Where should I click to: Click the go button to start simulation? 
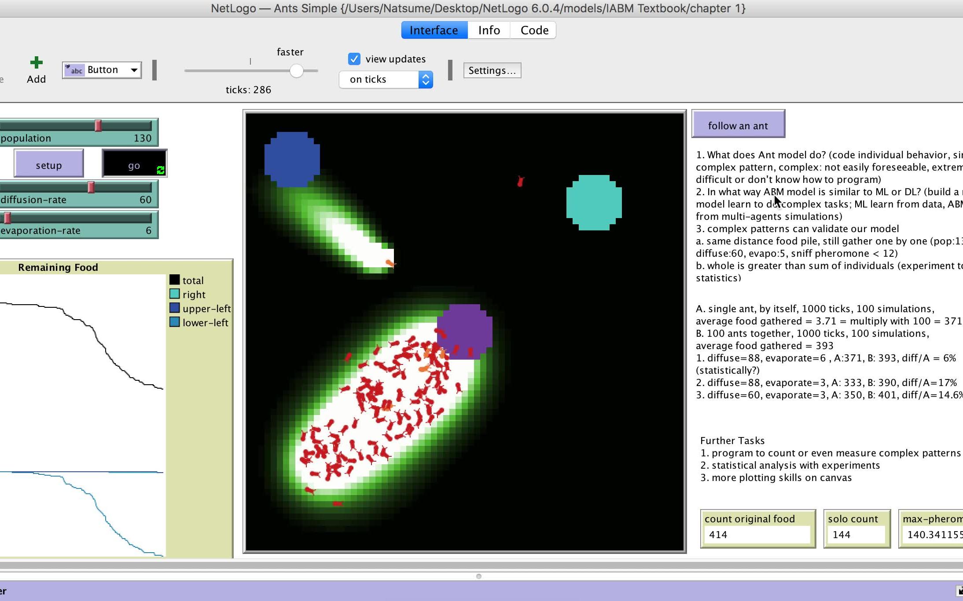(x=134, y=165)
